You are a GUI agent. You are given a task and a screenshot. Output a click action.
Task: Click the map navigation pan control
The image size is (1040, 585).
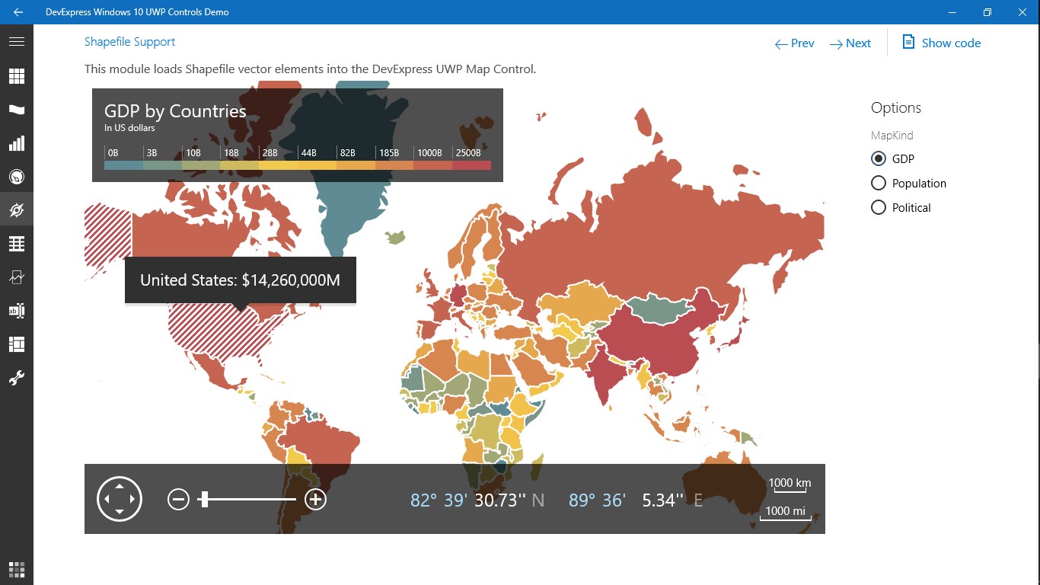[x=120, y=499]
